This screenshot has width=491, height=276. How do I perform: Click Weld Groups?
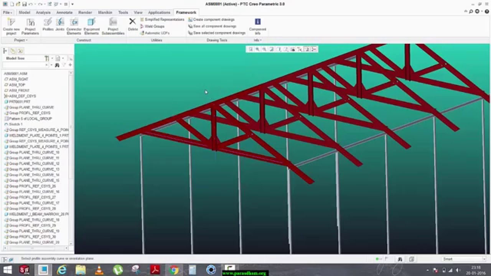[152, 26]
